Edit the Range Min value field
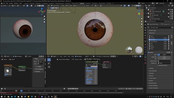The height and width of the screenshot is (98, 174). (164, 57)
